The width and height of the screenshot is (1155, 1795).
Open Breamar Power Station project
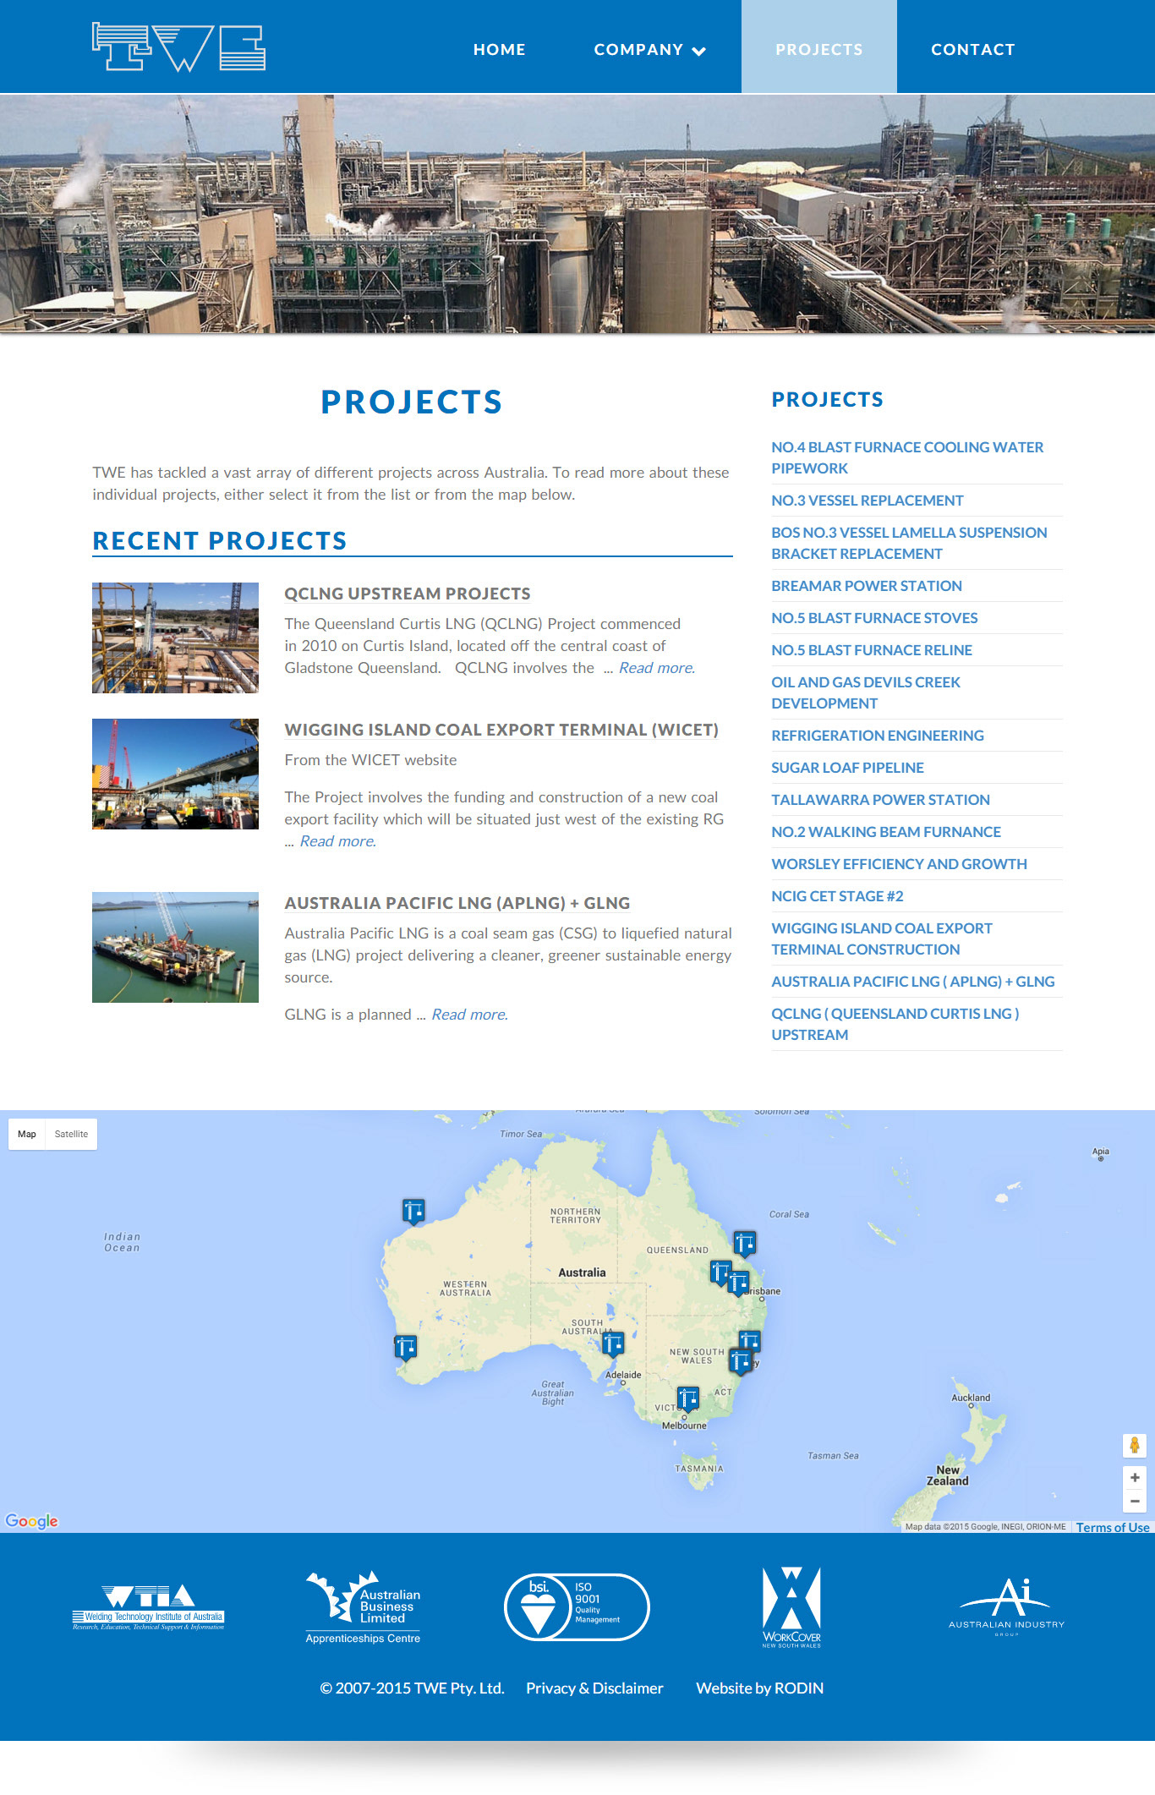pyautogui.click(x=866, y=586)
